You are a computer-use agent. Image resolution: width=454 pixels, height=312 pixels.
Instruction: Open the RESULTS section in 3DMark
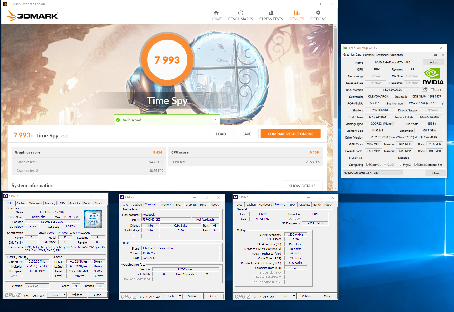tap(297, 16)
